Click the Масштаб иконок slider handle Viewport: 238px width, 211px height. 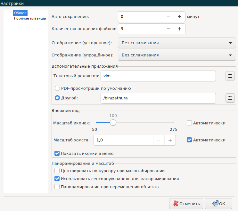click(113, 122)
